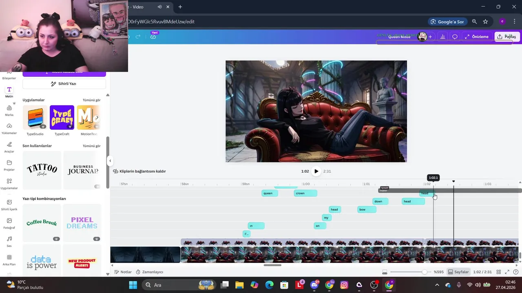This screenshot has width=522, height=293.
Task: Click the timeline zoom slider handle
Action: [x=425, y=272]
